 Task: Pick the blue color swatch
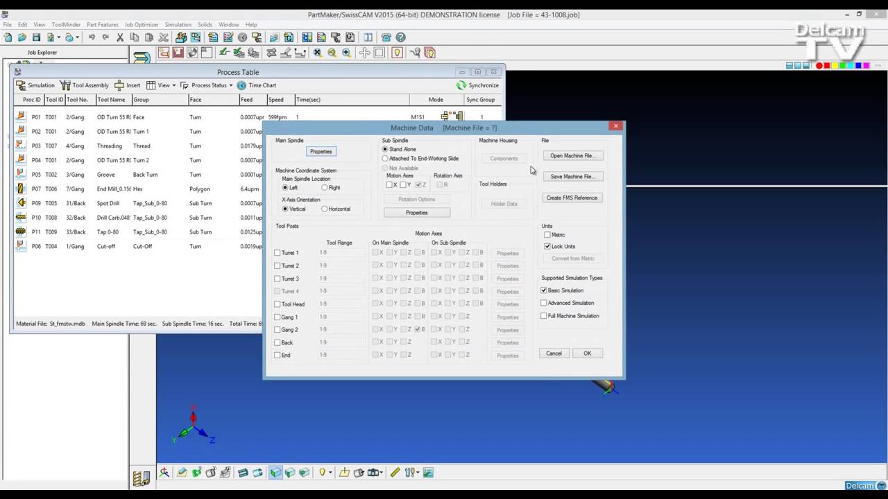[858, 65]
